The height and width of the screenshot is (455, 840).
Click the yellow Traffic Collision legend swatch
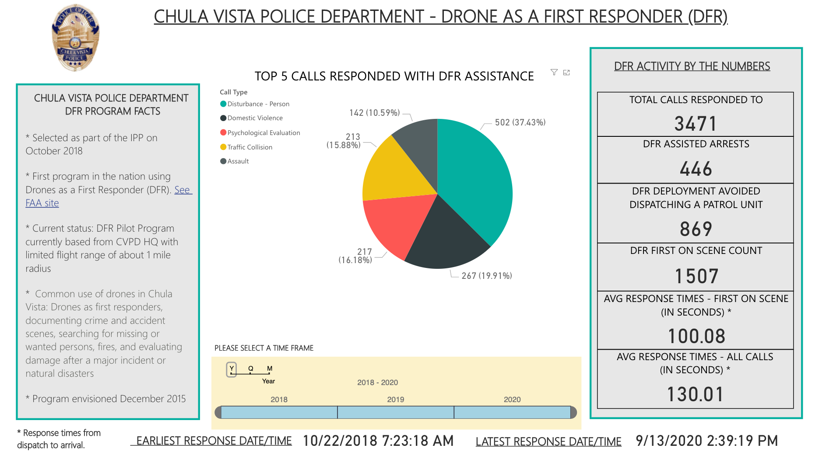click(223, 147)
